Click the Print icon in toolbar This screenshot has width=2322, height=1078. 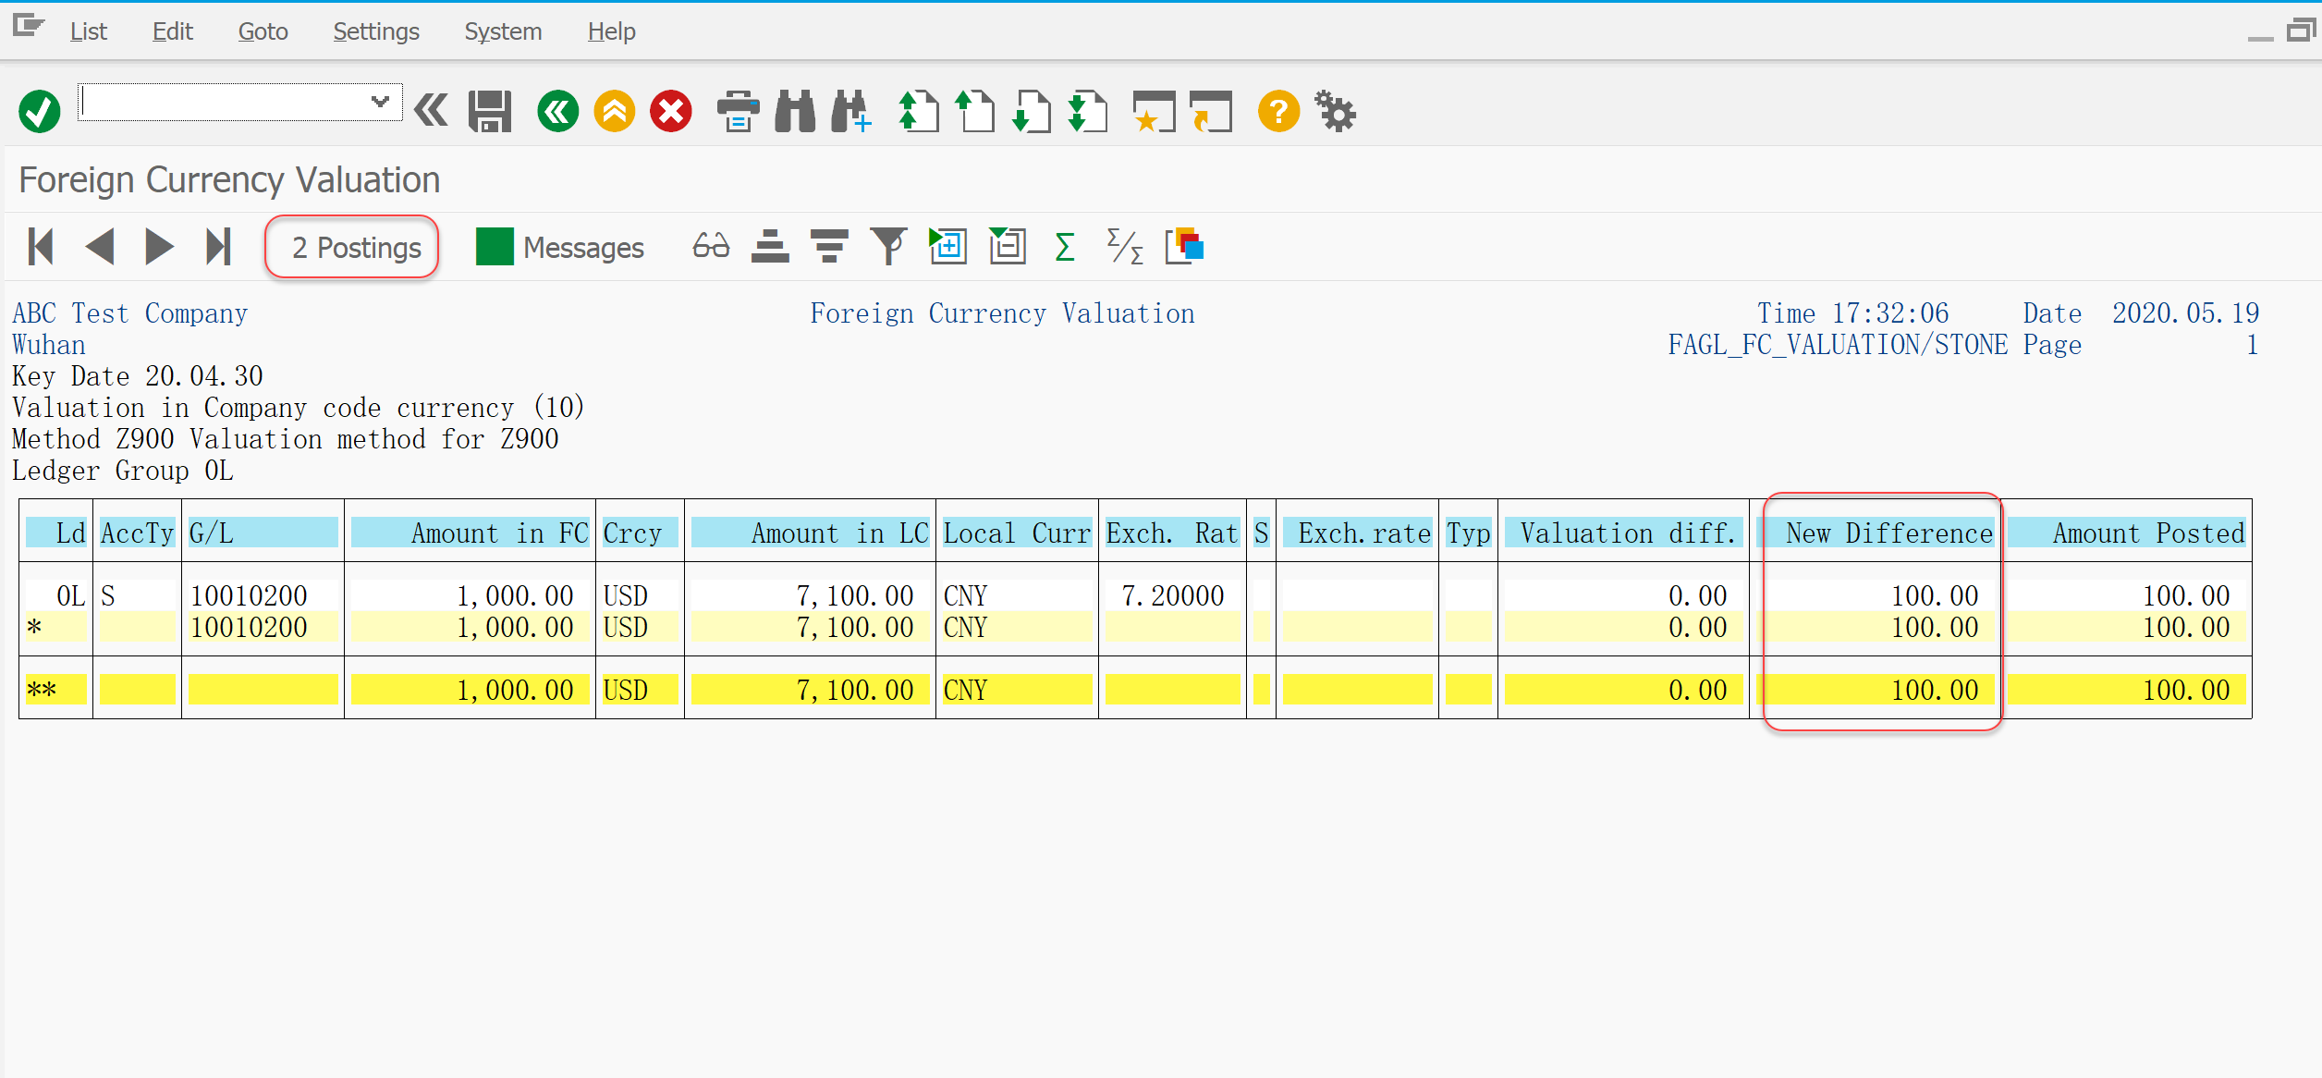click(x=738, y=112)
